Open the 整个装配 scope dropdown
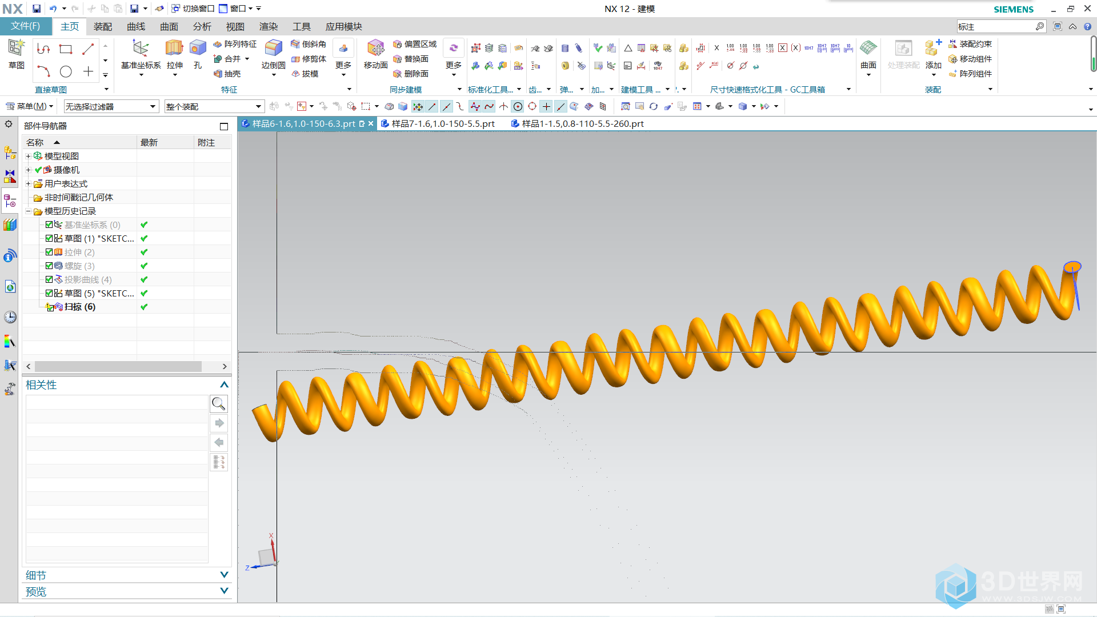1097x617 pixels. pos(214,106)
